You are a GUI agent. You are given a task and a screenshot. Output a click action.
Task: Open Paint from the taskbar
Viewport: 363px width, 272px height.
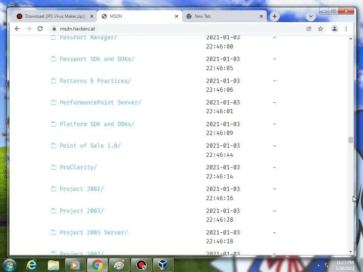pos(119,265)
